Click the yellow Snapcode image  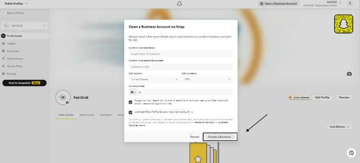343,24
